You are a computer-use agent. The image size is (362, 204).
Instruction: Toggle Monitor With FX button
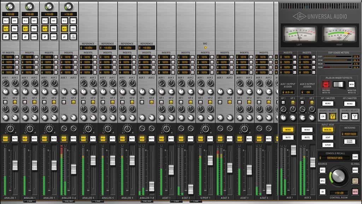tap(351, 84)
